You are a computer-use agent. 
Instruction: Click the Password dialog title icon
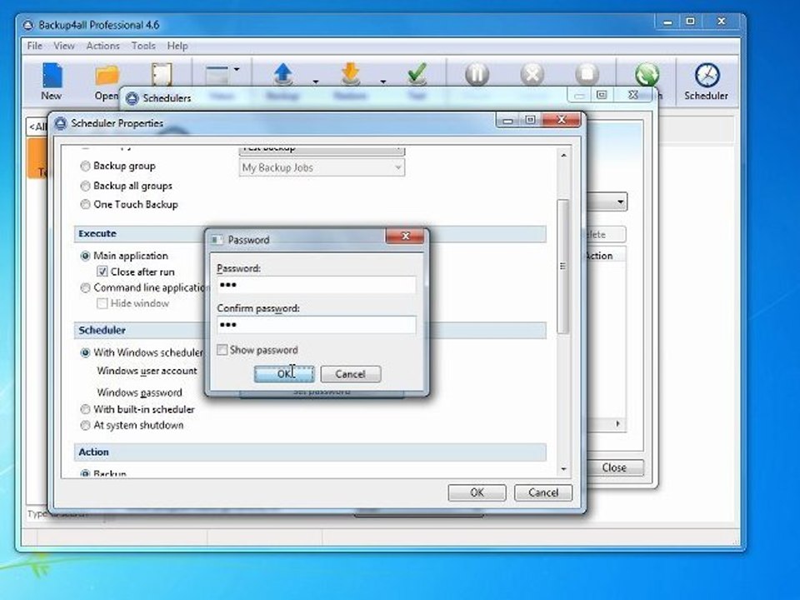pos(217,239)
